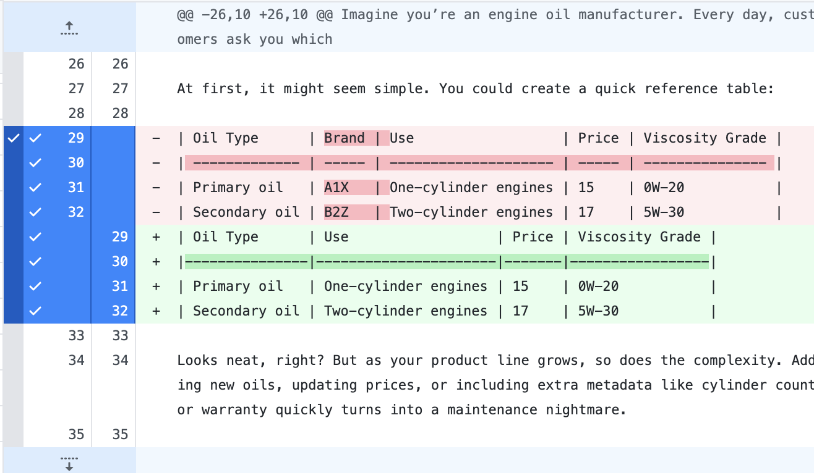814x473 pixels.
Task: Deselect removed line 30 separator row checkmark
Action: (35, 163)
